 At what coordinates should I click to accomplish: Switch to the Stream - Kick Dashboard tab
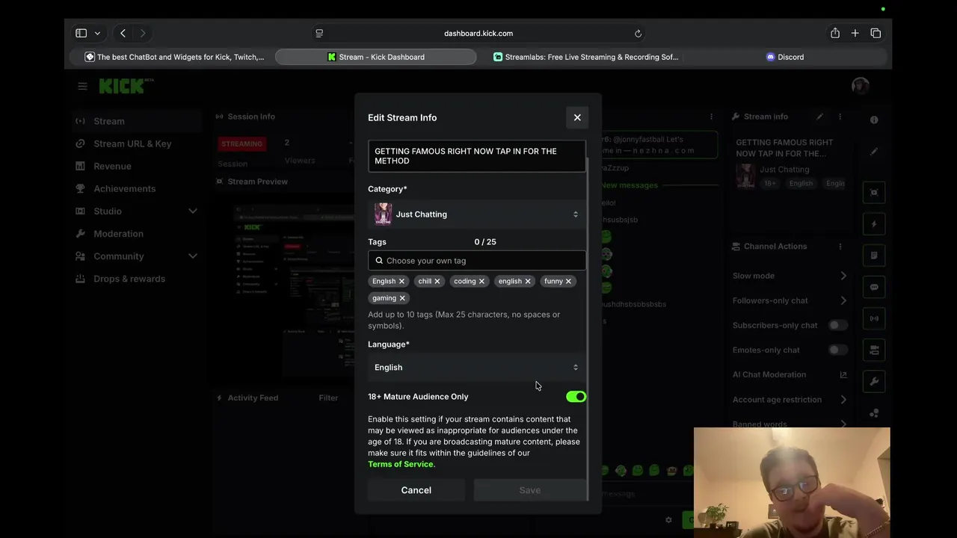click(376, 57)
